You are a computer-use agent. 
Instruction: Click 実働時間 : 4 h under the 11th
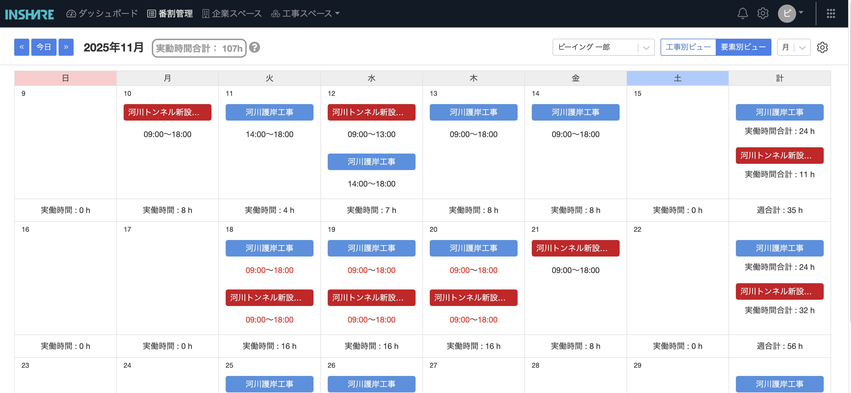click(269, 210)
